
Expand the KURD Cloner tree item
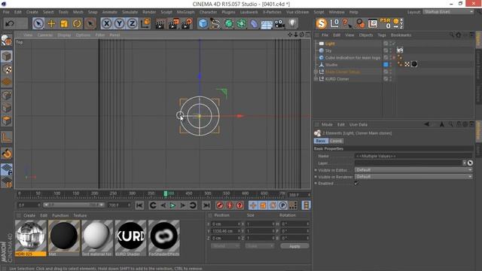(x=316, y=79)
